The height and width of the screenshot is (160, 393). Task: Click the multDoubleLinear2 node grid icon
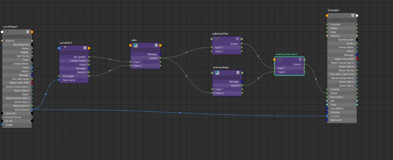(279, 59)
